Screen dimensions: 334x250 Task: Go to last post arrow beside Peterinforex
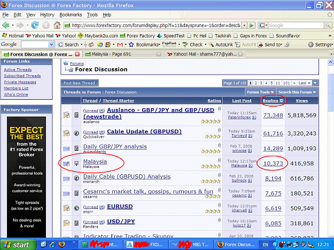click(254, 117)
